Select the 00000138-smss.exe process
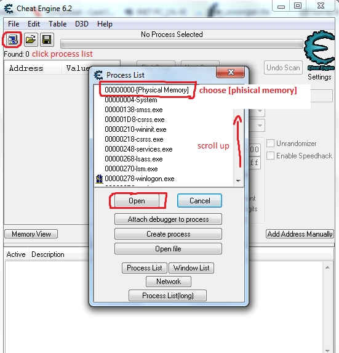 click(x=134, y=110)
